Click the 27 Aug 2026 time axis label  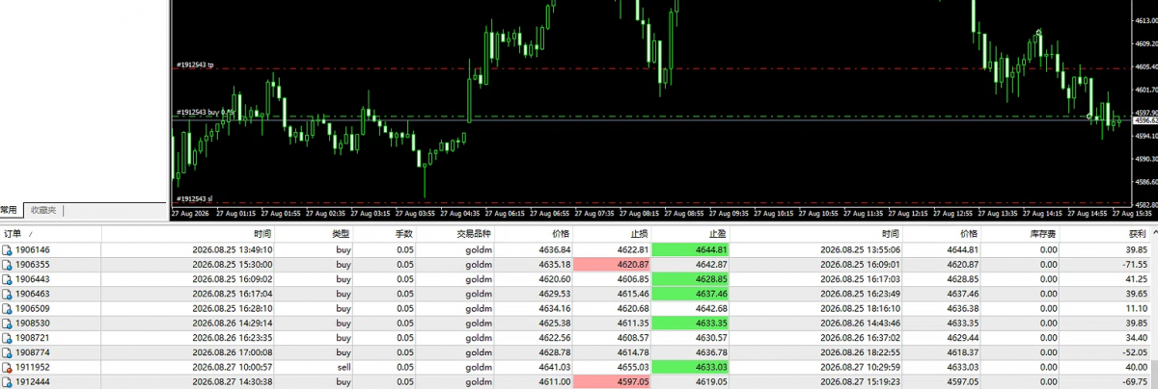pyautogui.click(x=189, y=214)
